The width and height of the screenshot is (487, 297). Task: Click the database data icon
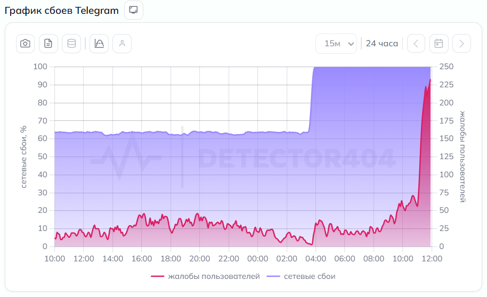71,44
